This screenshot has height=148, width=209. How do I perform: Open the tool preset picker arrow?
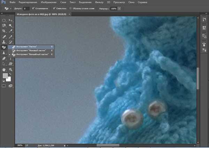coord(10,9)
